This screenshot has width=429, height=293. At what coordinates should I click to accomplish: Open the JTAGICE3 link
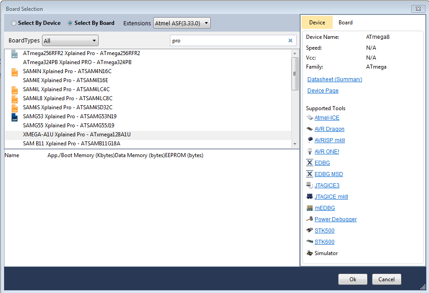click(x=327, y=185)
